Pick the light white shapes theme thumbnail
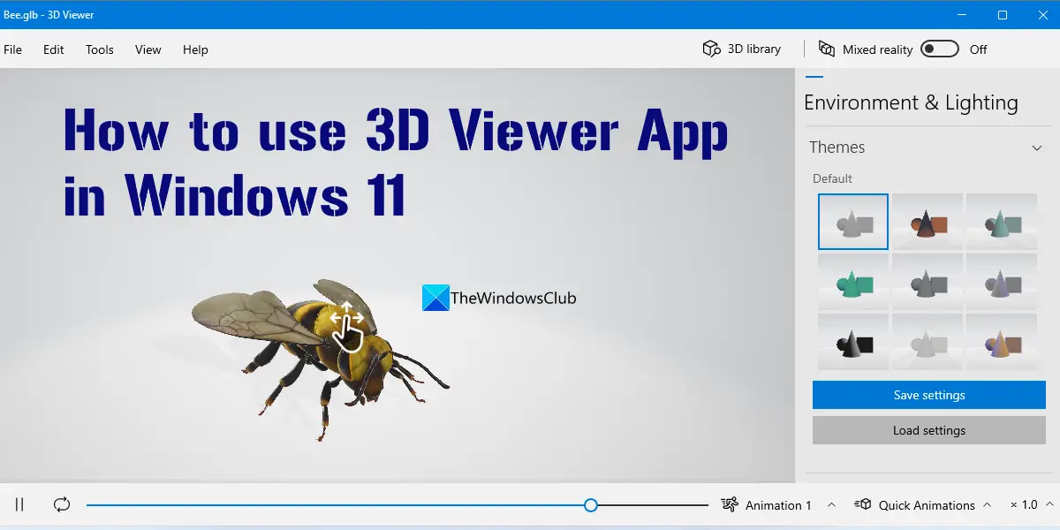Viewport: 1060px width, 530px height. [927, 342]
